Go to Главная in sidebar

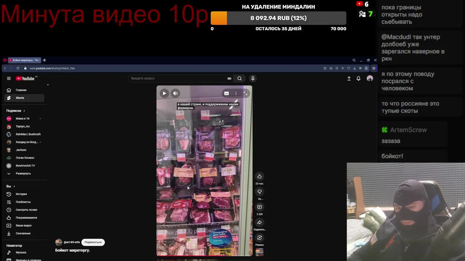[x=24, y=90]
